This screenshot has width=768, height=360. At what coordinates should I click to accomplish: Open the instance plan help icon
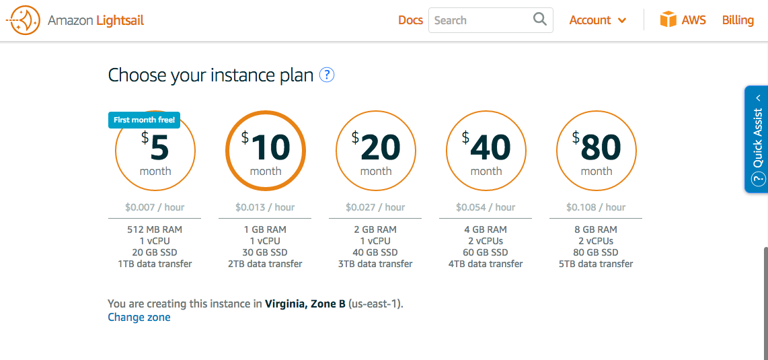(327, 75)
